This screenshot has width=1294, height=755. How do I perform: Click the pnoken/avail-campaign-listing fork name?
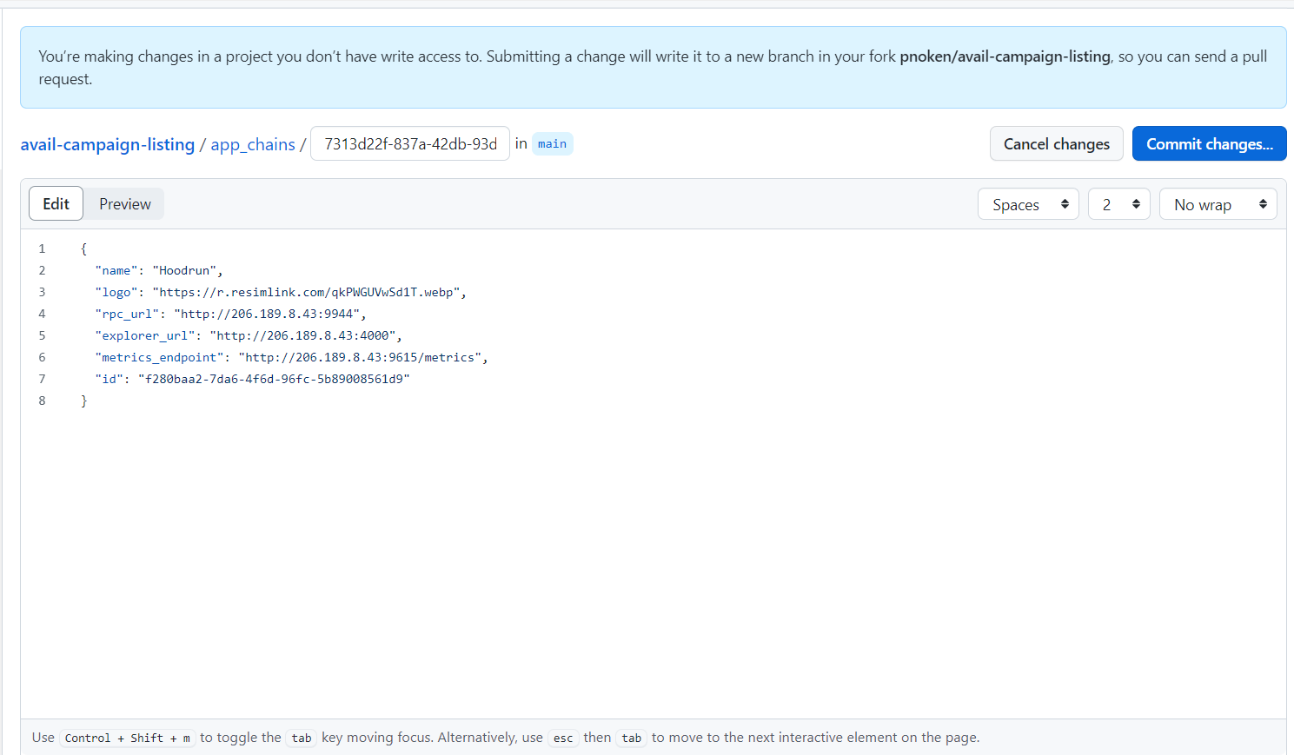tap(1005, 56)
